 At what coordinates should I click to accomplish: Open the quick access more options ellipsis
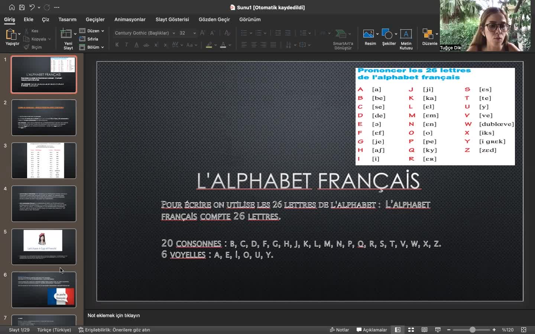point(57,7)
